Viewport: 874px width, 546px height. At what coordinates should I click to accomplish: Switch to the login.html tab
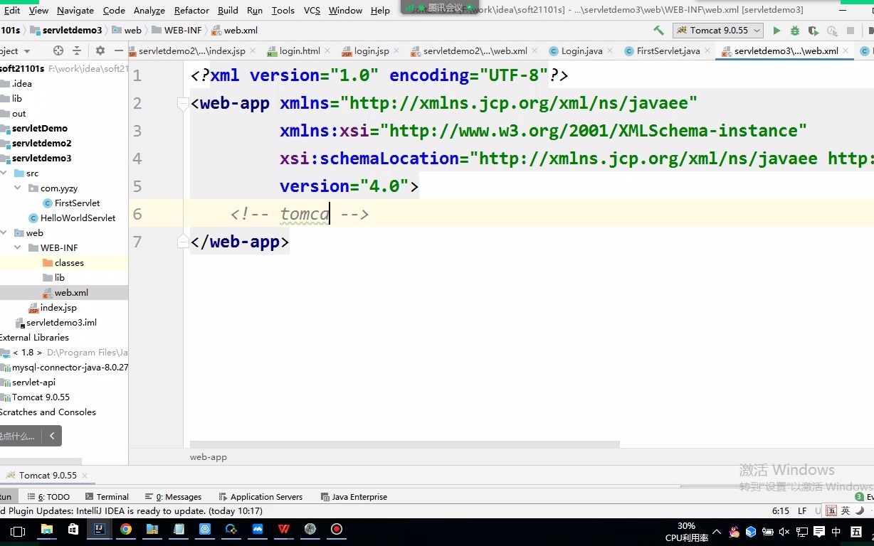point(300,50)
